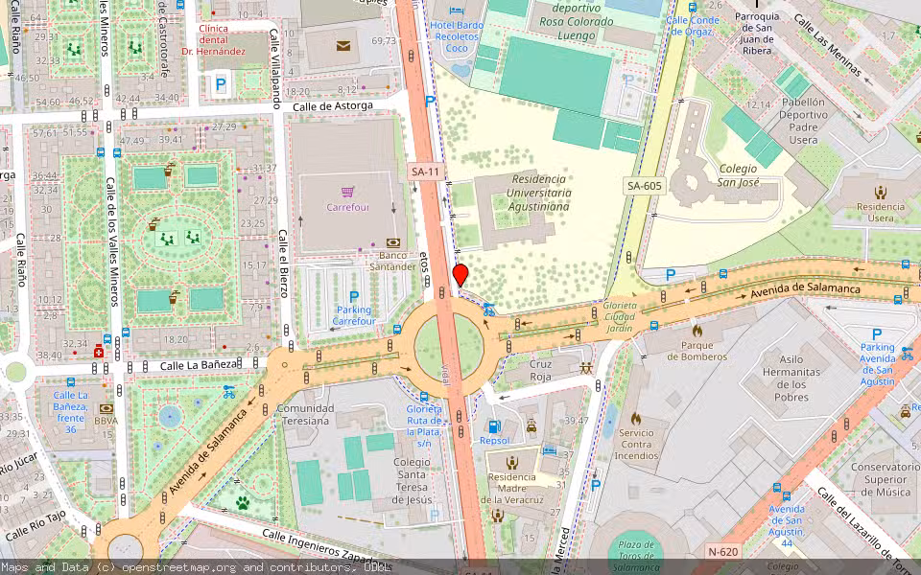Click the Servicio Contra Incendios flame icon
This screenshot has width=921, height=575.
point(635,418)
